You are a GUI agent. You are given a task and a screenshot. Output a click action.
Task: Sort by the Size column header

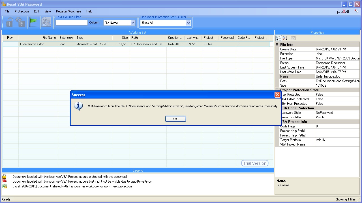[121, 38]
